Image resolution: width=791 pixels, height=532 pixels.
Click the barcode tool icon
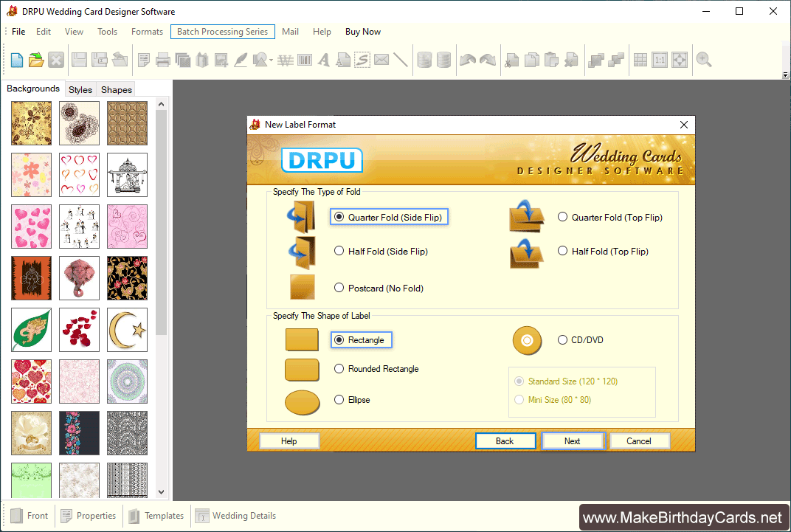coord(305,60)
